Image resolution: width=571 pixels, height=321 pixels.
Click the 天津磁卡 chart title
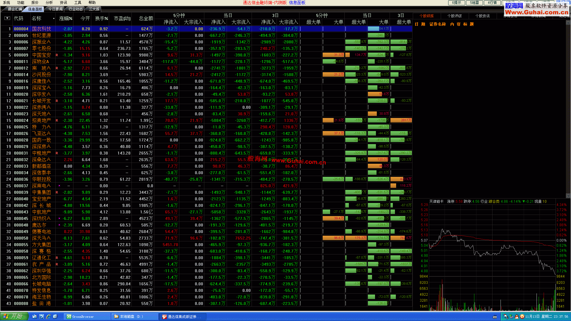click(436, 201)
